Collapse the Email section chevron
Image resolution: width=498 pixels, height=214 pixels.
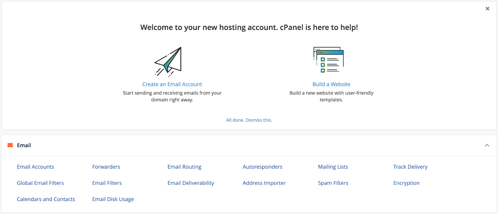pos(487,145)
